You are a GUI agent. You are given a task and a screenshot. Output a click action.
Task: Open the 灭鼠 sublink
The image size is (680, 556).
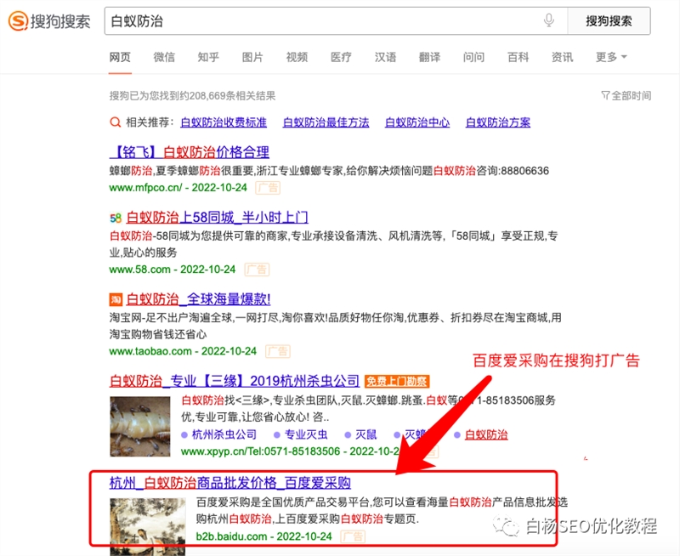[x=366, y=434]
